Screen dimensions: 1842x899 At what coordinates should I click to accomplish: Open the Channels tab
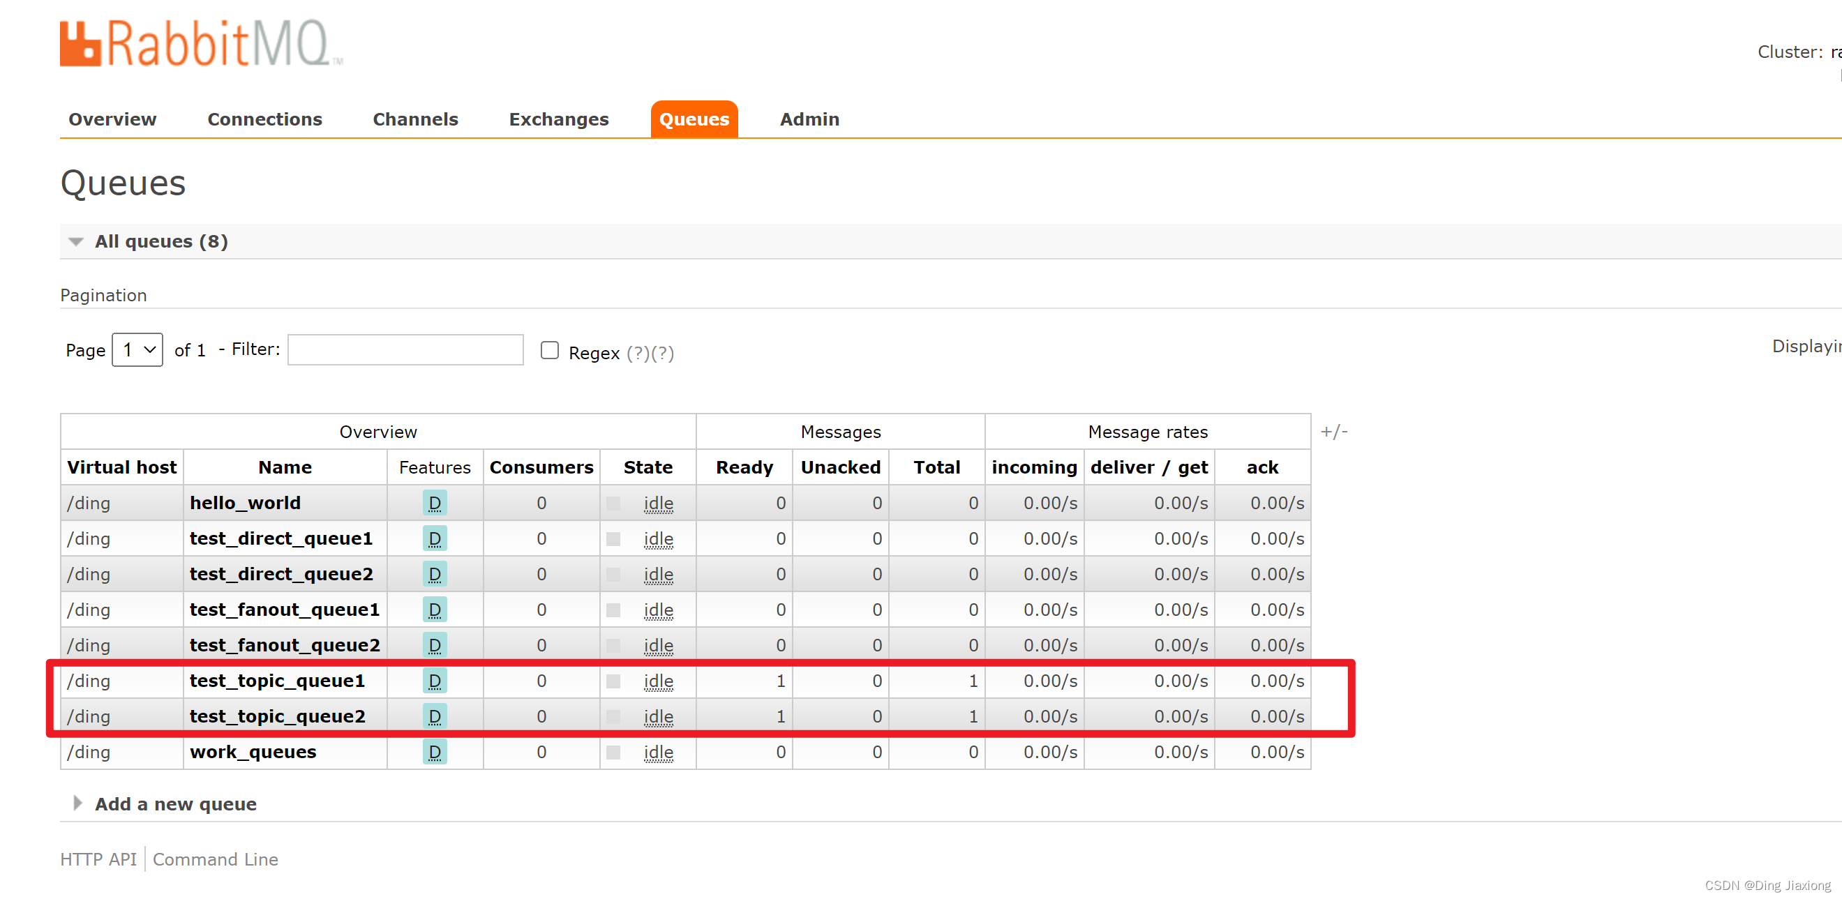[415, 119]
